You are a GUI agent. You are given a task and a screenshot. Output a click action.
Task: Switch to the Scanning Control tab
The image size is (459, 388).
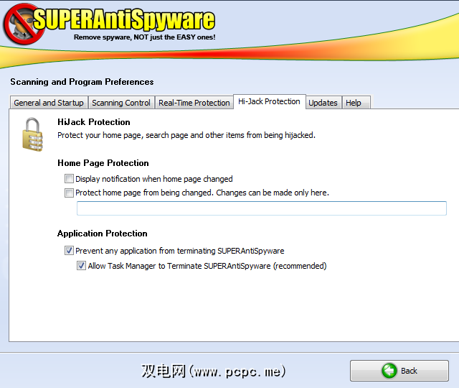coord(121,103)
